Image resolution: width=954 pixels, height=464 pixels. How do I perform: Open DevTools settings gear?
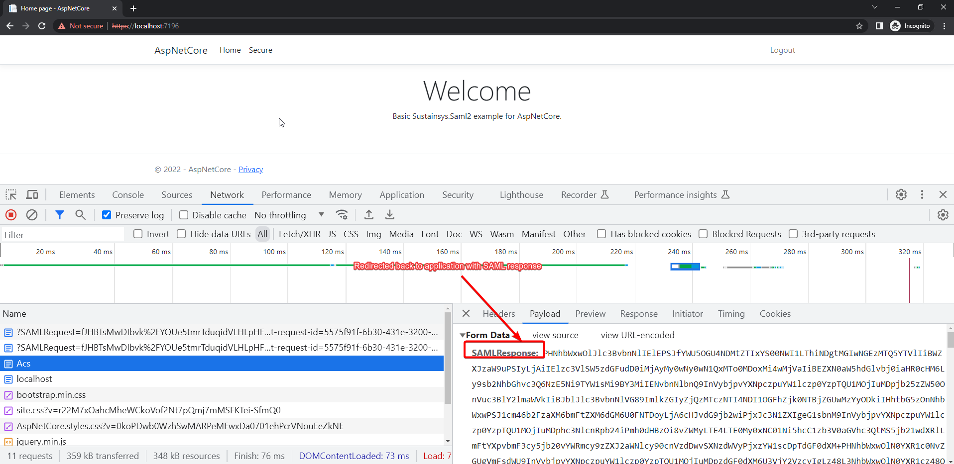pyautogui.click(x=901, y=194)
